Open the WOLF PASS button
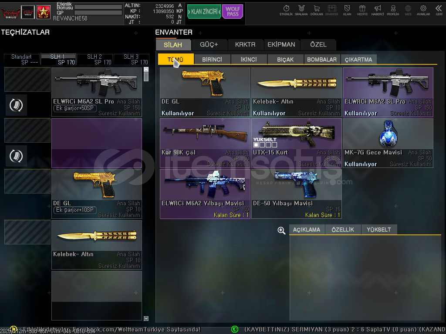 click(x=233, y=11)
